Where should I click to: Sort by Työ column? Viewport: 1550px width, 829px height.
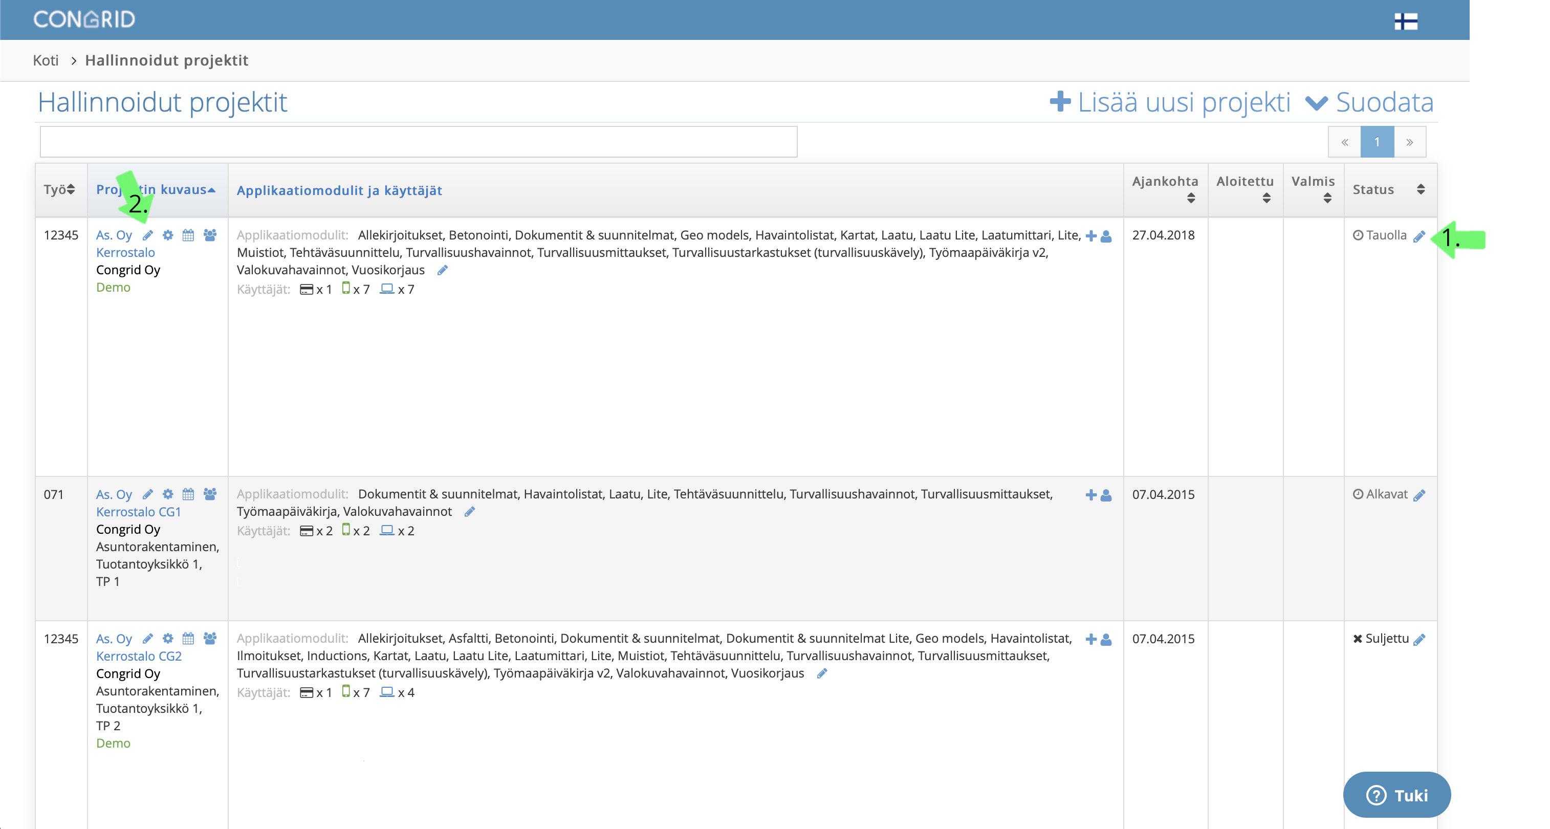(x=59, y=189)
